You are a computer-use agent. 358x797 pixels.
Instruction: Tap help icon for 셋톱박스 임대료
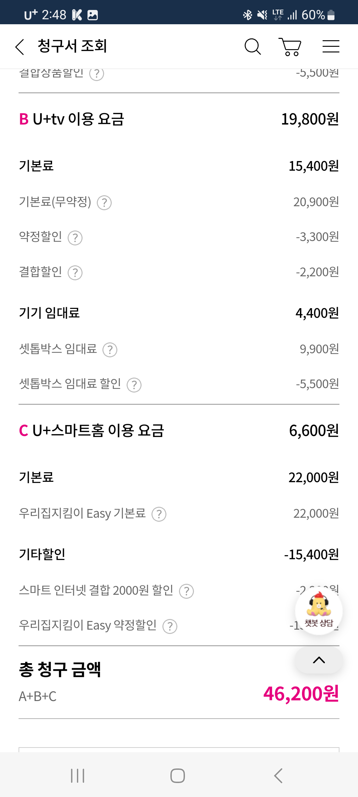point(110,350)
